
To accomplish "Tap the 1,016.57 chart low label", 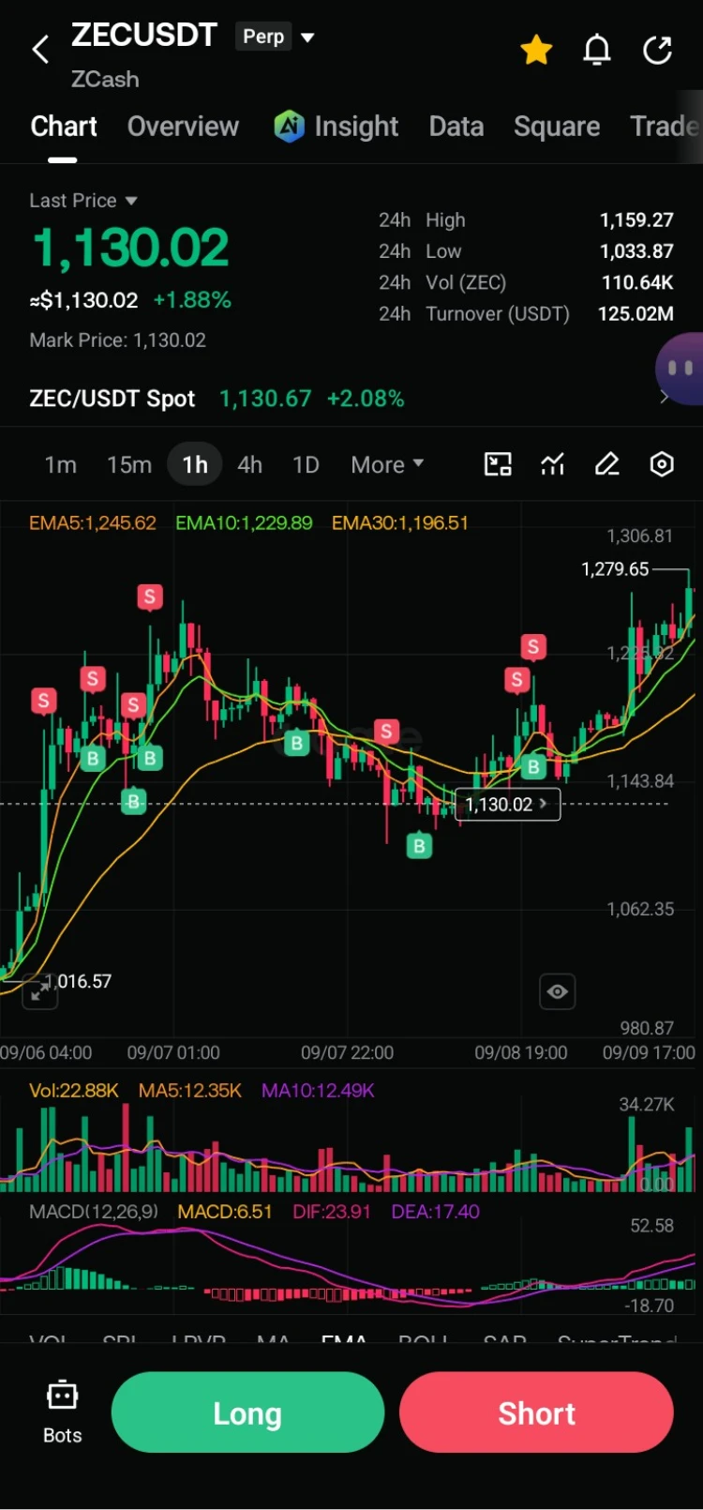I will point(79,981).
